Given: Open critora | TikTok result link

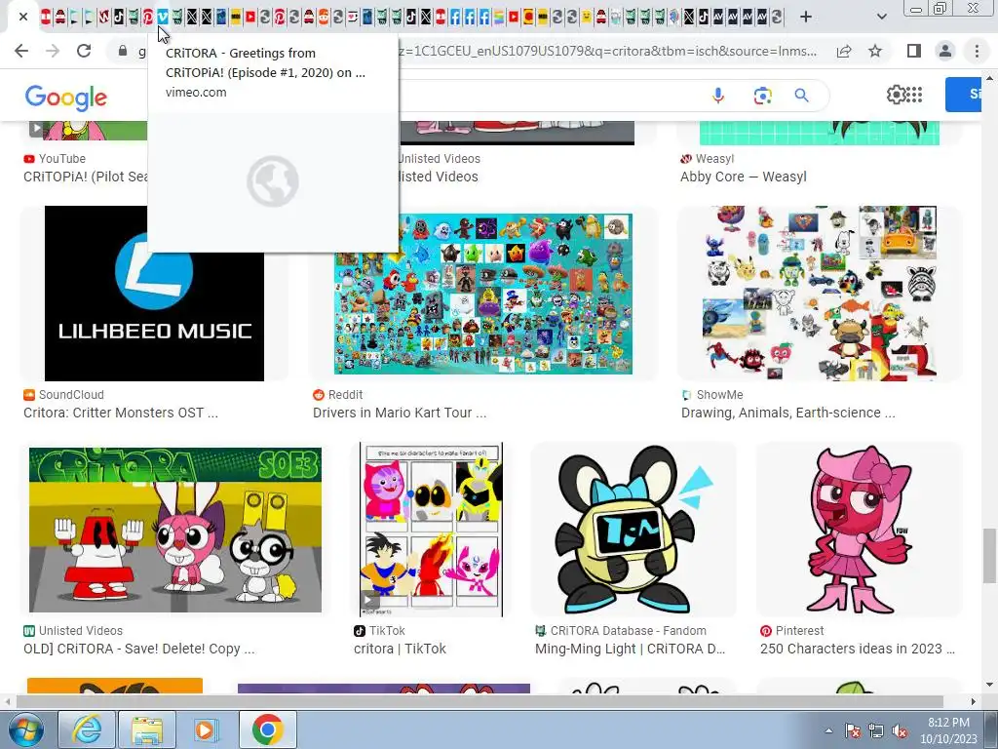Looking at the screenshot, I should 400,649.
